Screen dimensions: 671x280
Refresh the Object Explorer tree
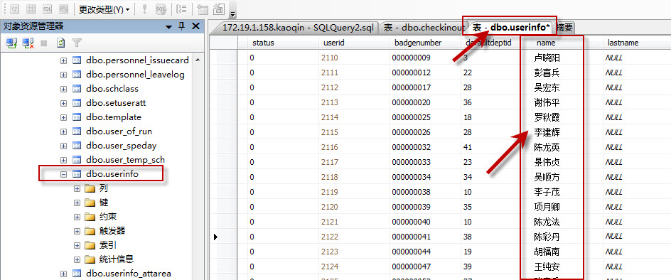click(x=61, y=43)
